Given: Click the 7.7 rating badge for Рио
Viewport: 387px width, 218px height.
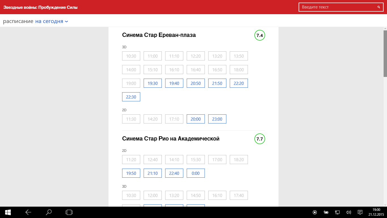Looking at the screenshot, I should (260, 139).
